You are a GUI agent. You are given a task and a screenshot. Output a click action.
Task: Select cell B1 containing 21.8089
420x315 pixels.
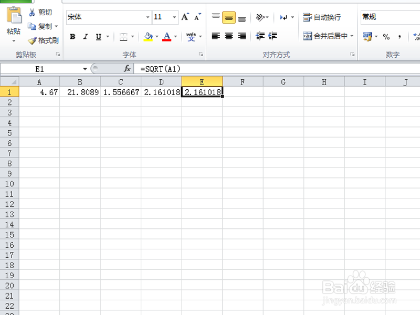(80, 92)
